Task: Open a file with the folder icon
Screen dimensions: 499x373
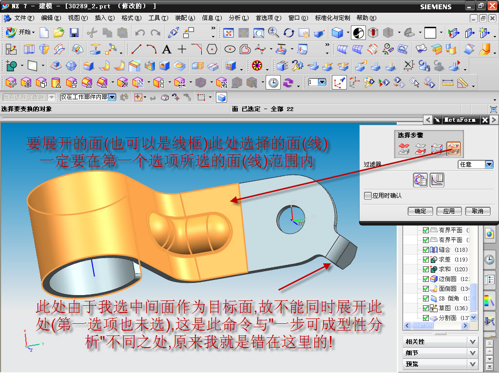Action: 58,33
